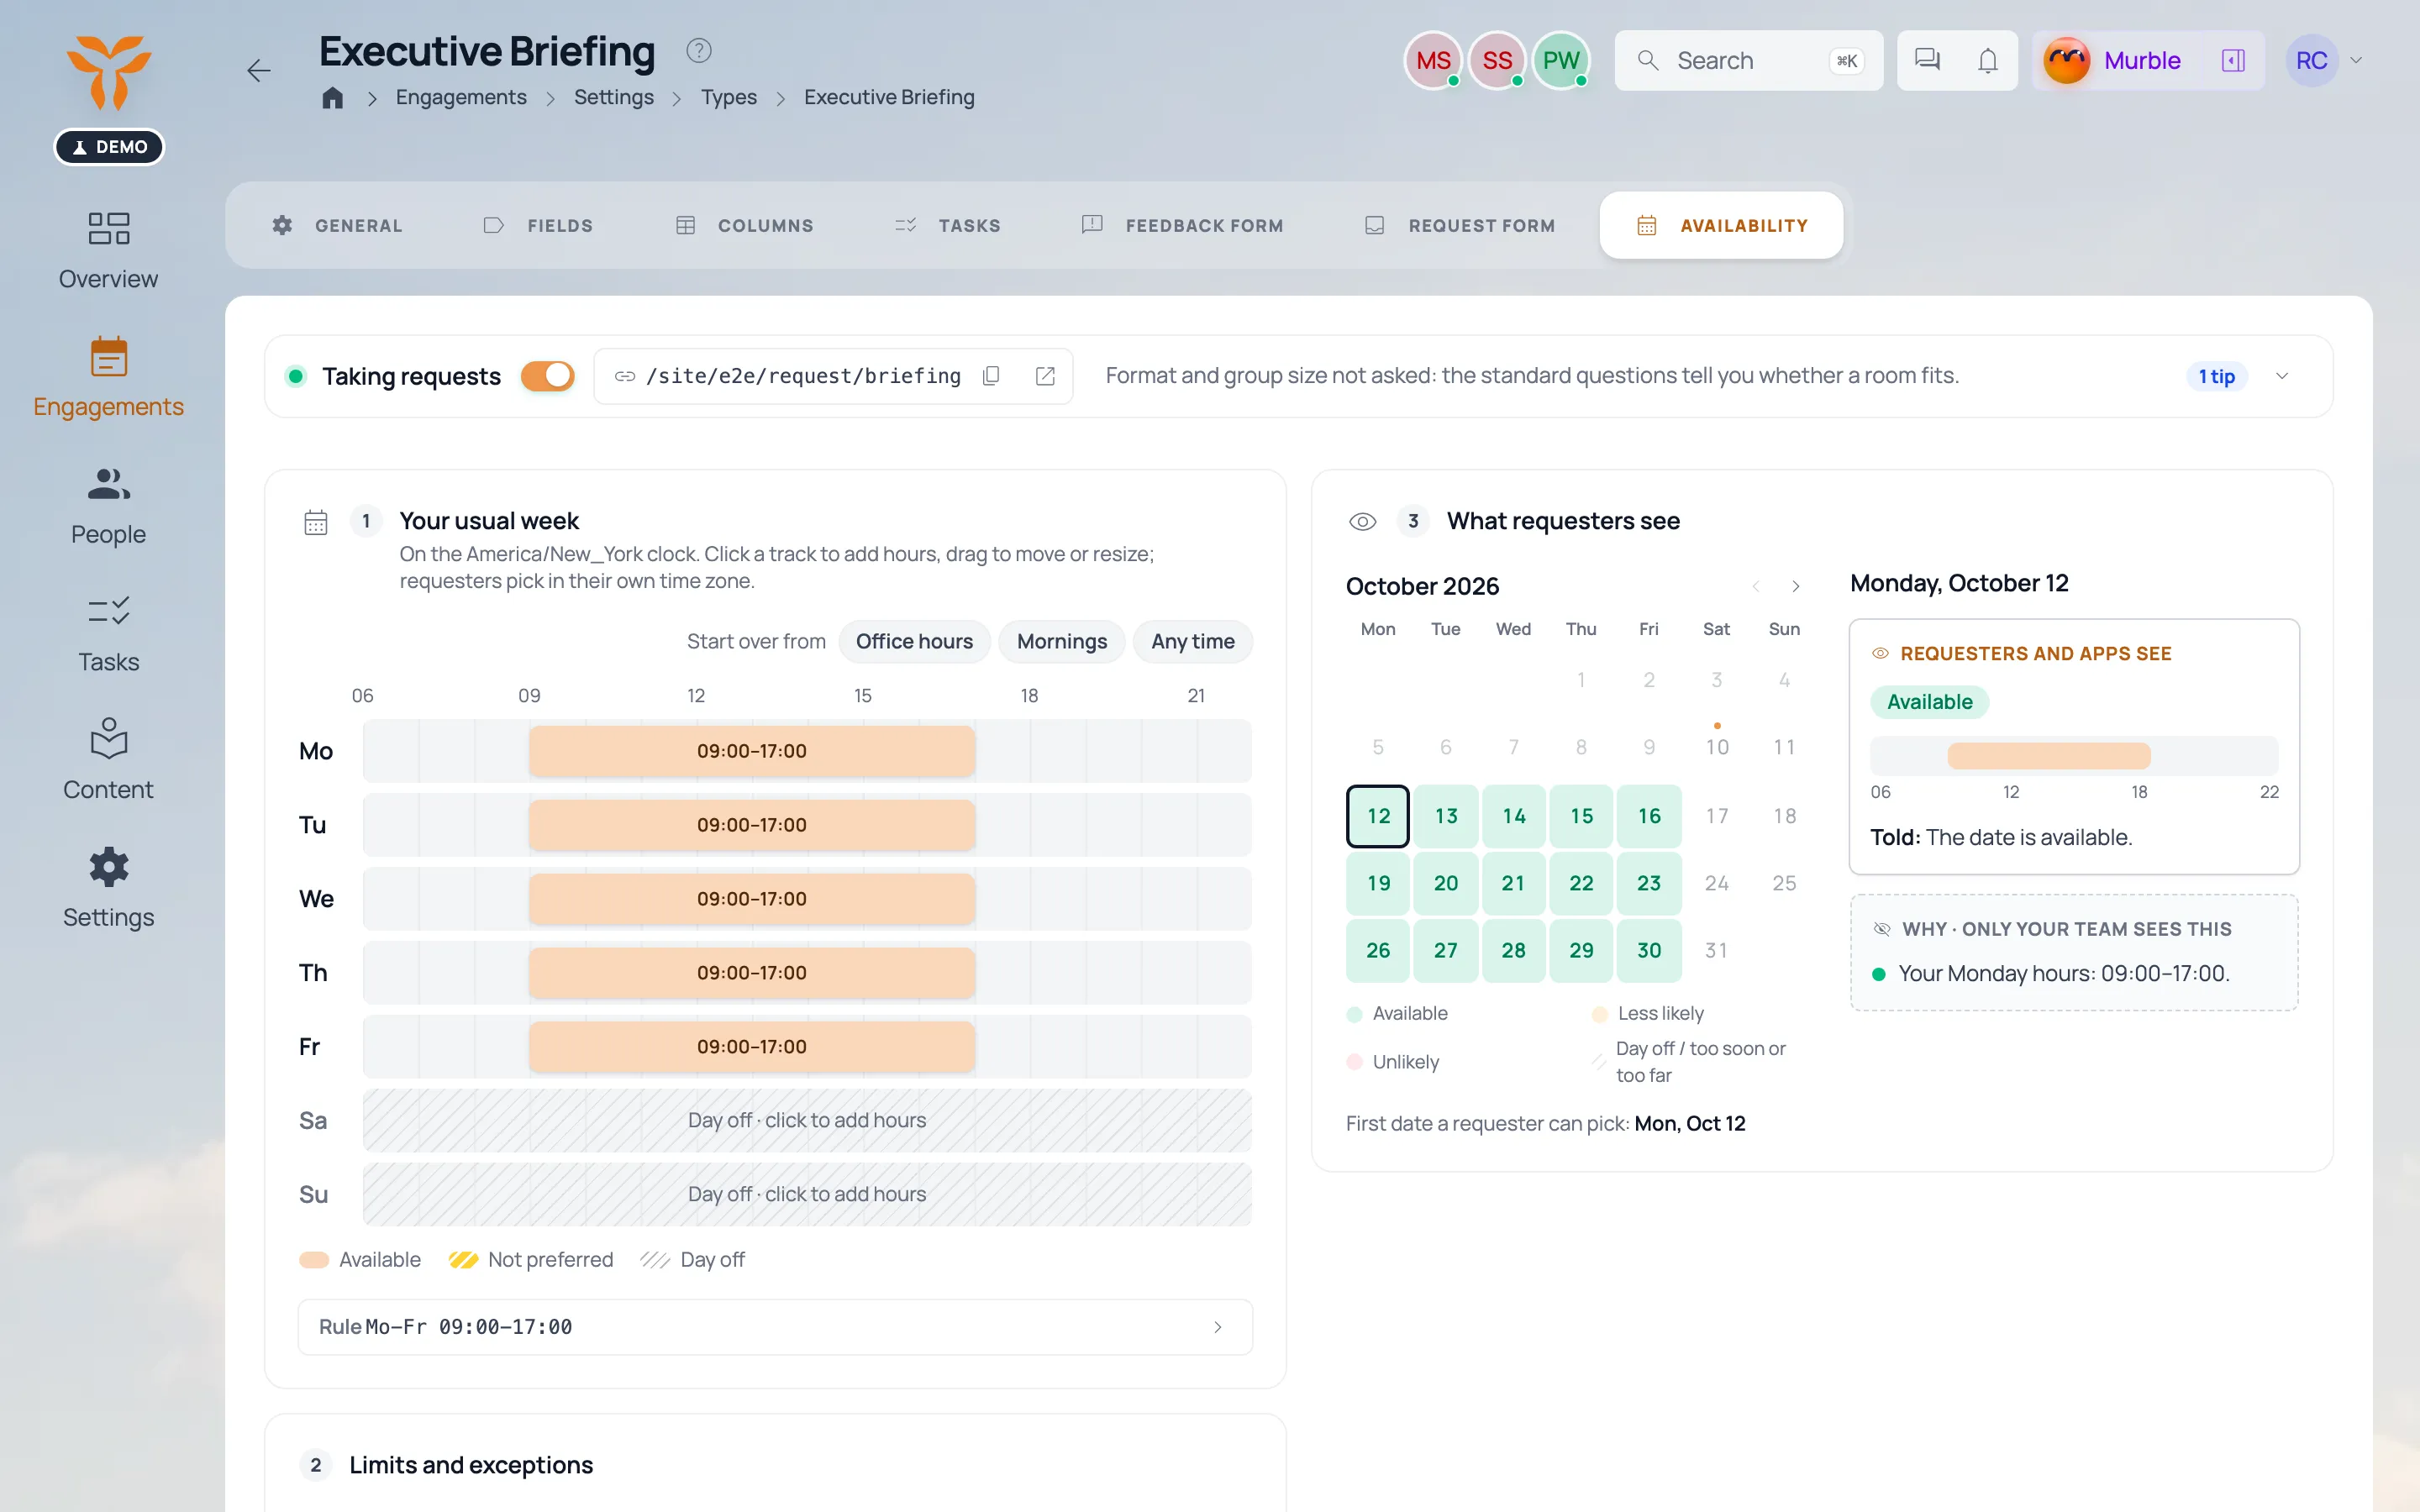The image size is (2420, 1512).
Task: Expand the Rule Mo–Fr 09:00–17:00 row
Action: click(x=775, y=1327)
